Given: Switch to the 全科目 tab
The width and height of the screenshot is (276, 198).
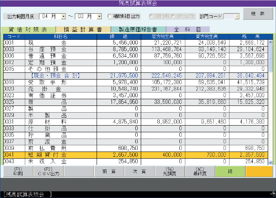Looking at the screenshot, I should 187,30.
